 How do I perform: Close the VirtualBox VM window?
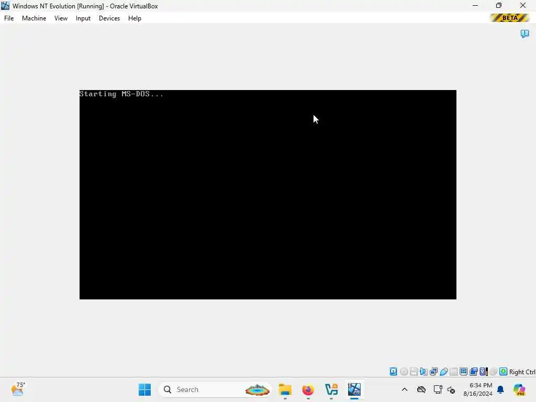(x=523, y=5)
